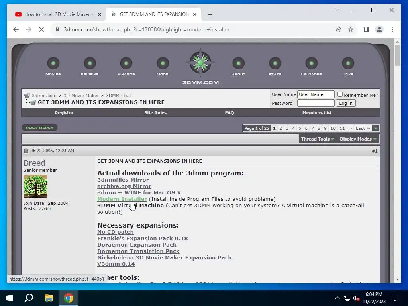
Task: Open Members List menu item
Action: click(x=317, y=113)
